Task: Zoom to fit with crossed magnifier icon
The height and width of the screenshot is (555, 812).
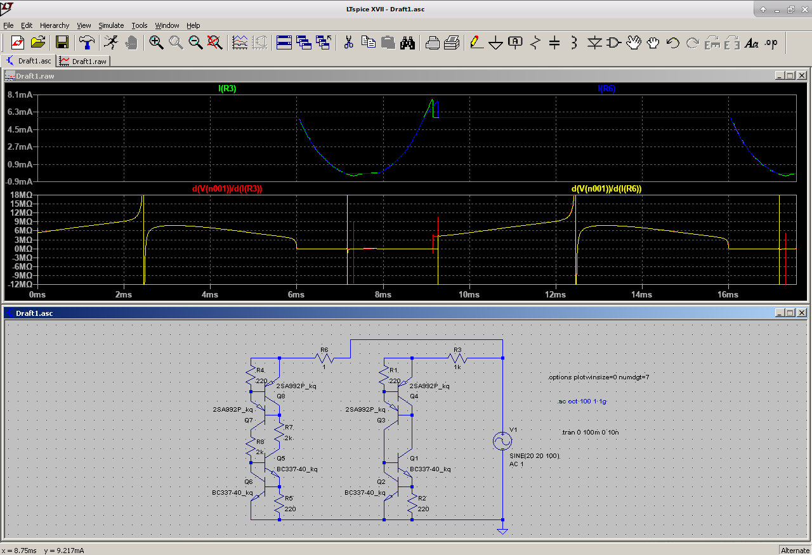Action: point(215,42)
